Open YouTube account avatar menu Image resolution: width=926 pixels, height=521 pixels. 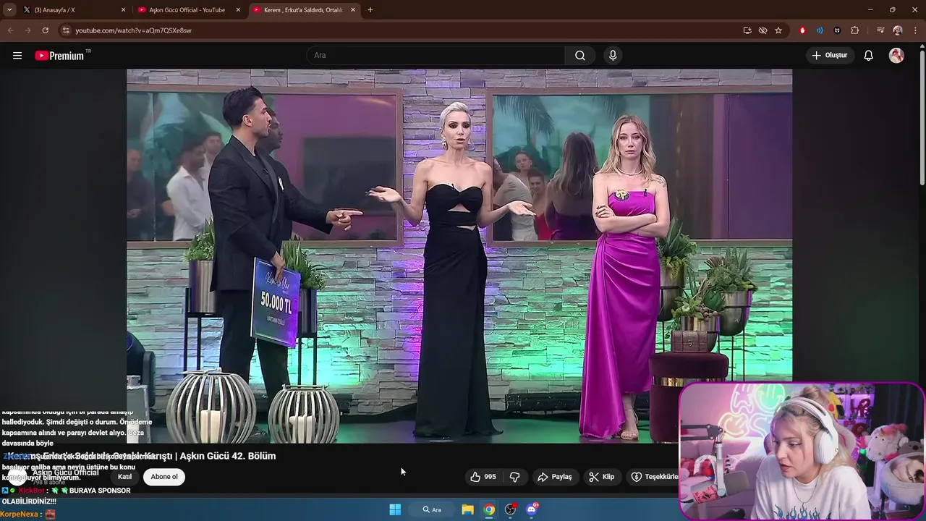click(x=896, y=56)
